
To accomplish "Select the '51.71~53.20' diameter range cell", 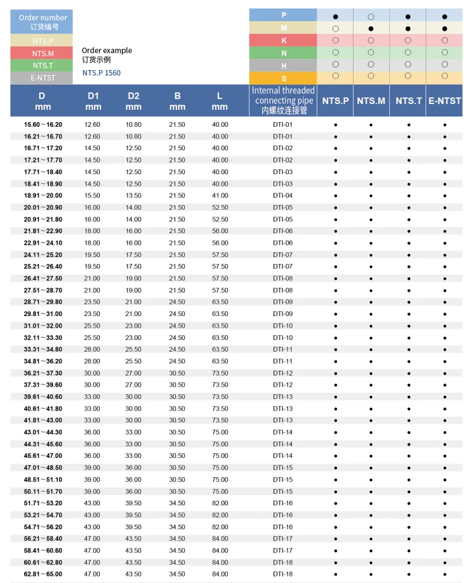I will pyautogui.click(x=43, y=503).
